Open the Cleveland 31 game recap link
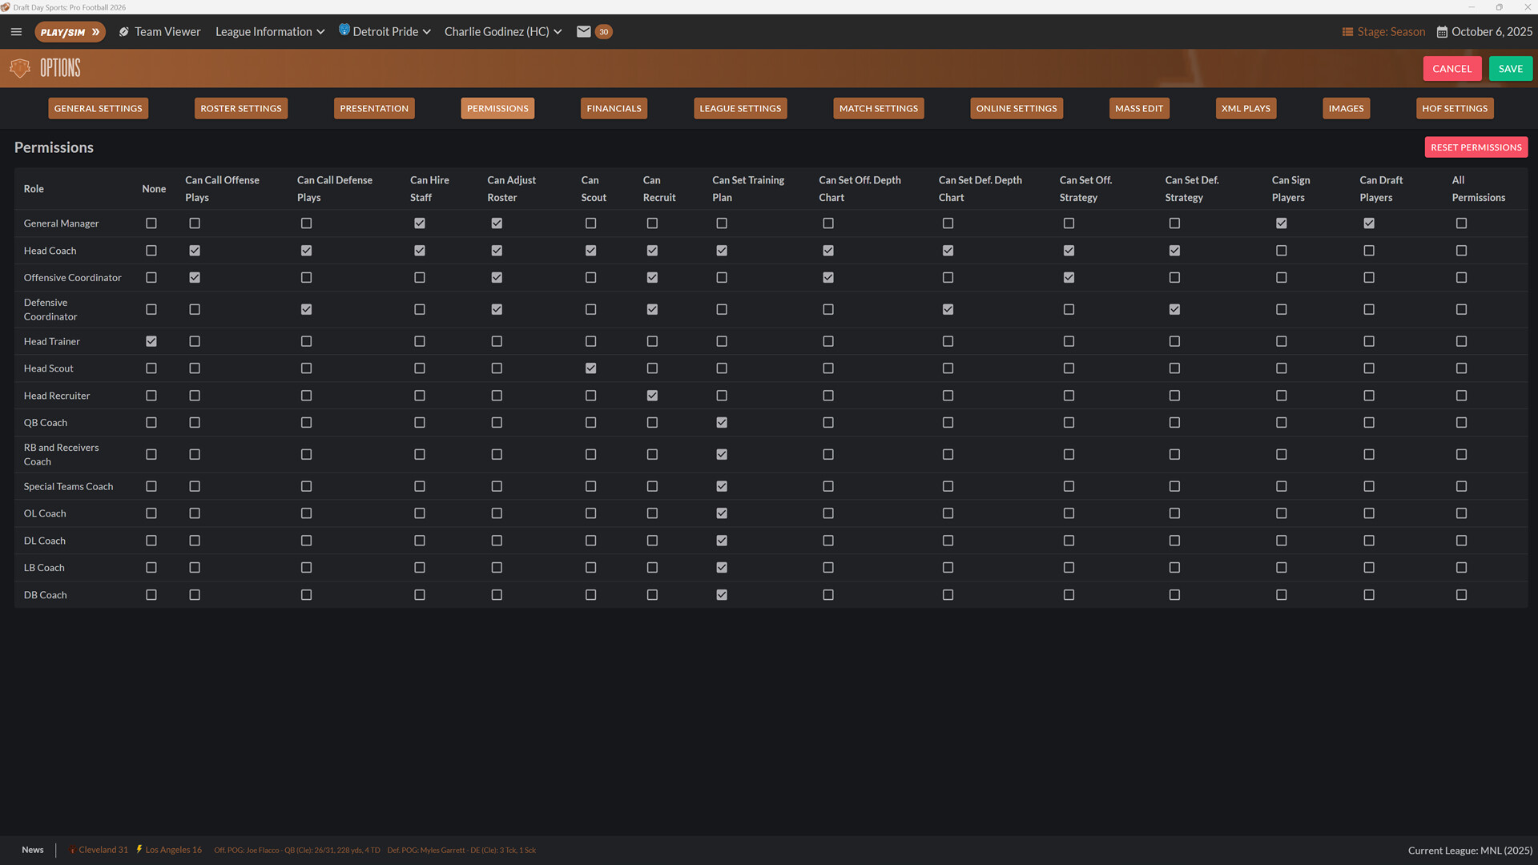1538x865 pixels. (x=104, y=850)
